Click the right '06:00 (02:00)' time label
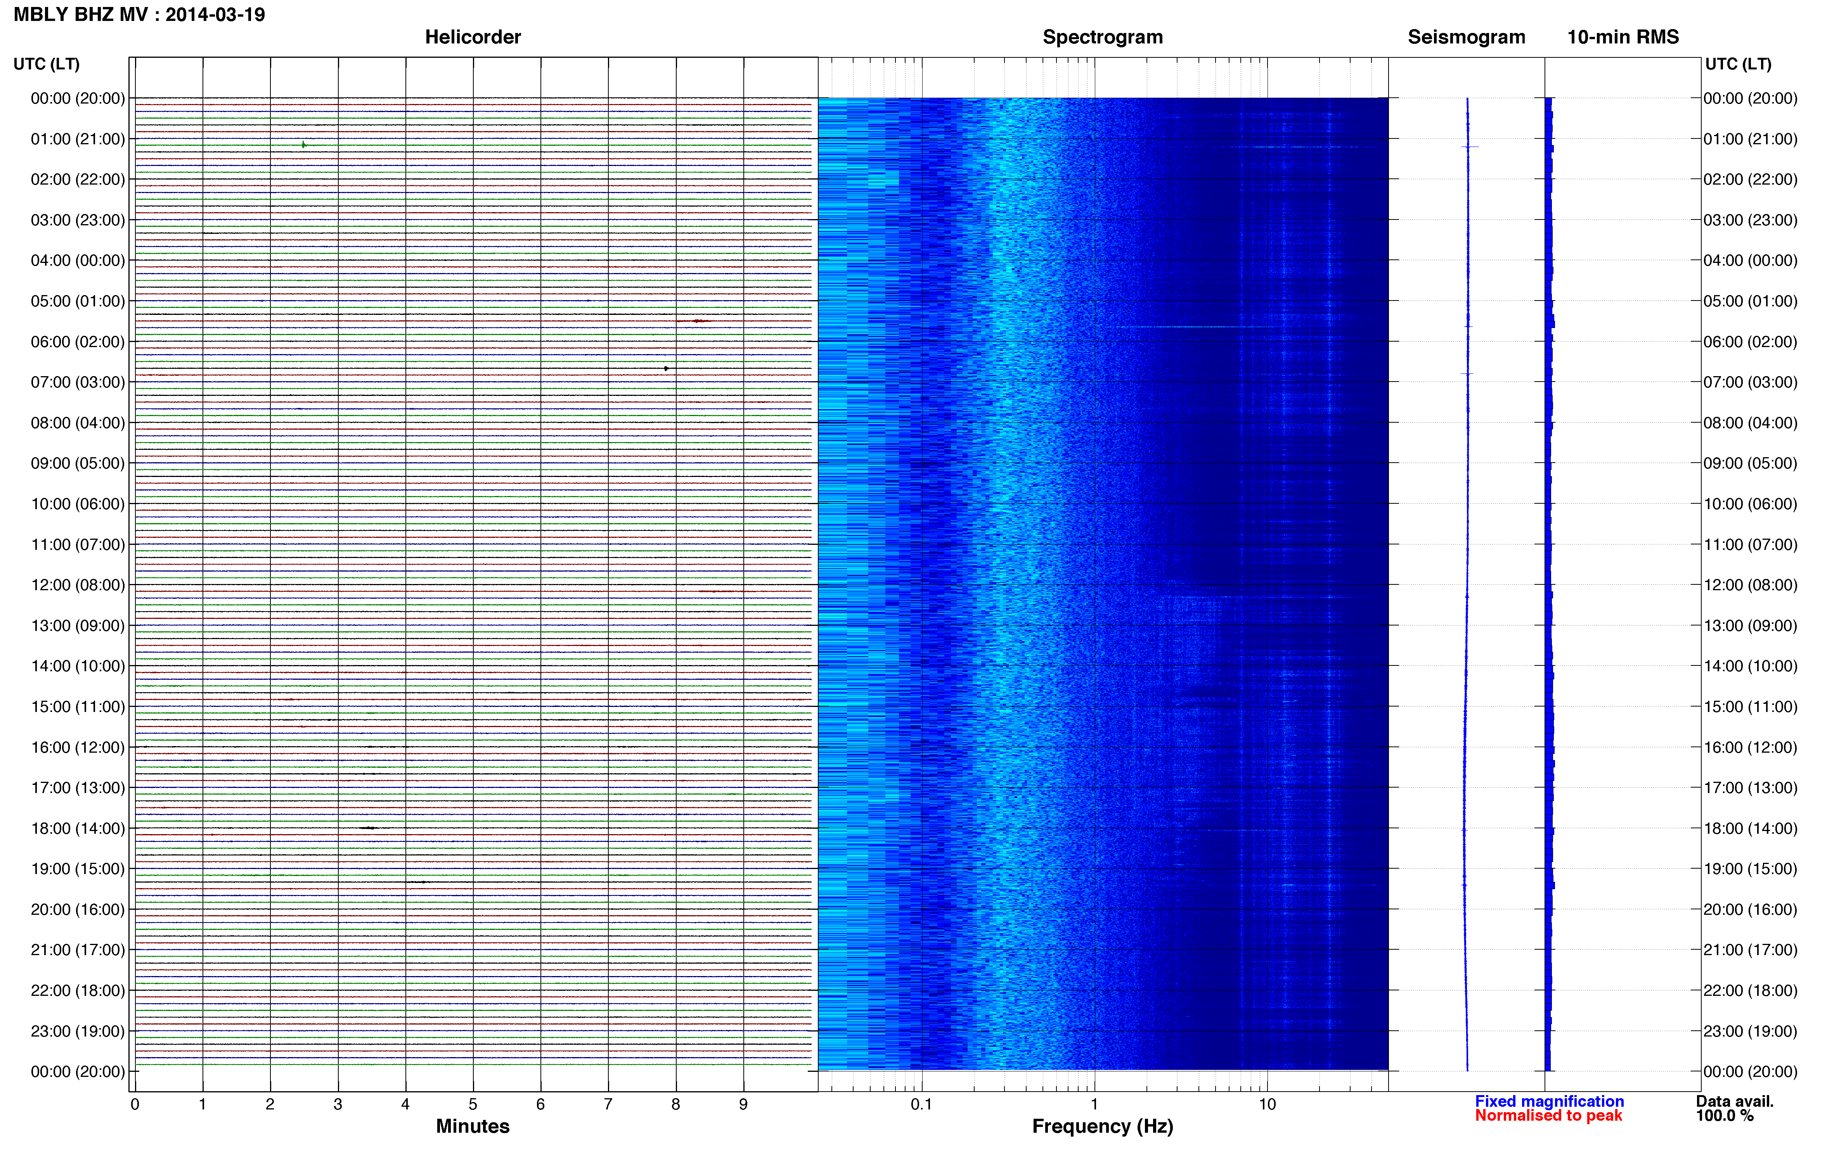This screenshot has height=1149, width=1839. (x=1750, y=342)
